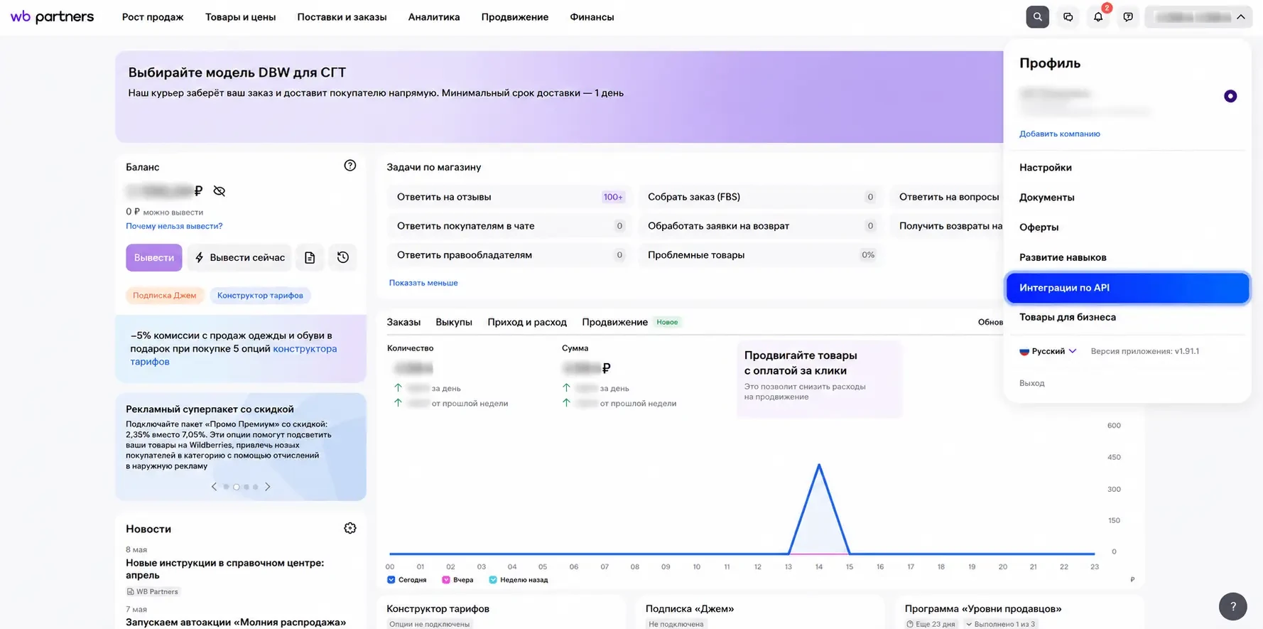Click the wb partners logo

(x=52, y=16)
